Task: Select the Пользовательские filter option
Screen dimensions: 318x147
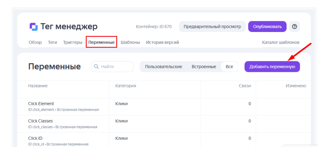Action: point(163,66)
